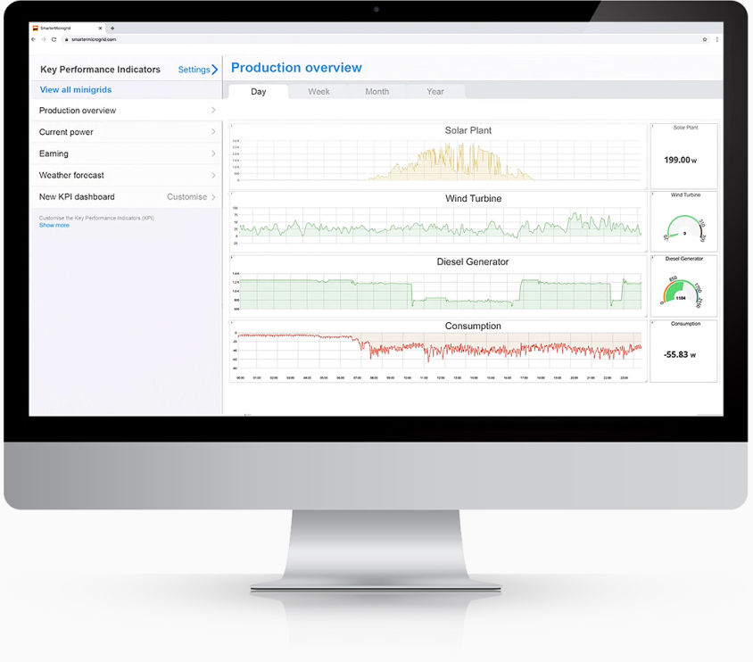Click the Wind Turbine gauge widget
The width and height of the screenshot is (753, 662).
(683, 222)
